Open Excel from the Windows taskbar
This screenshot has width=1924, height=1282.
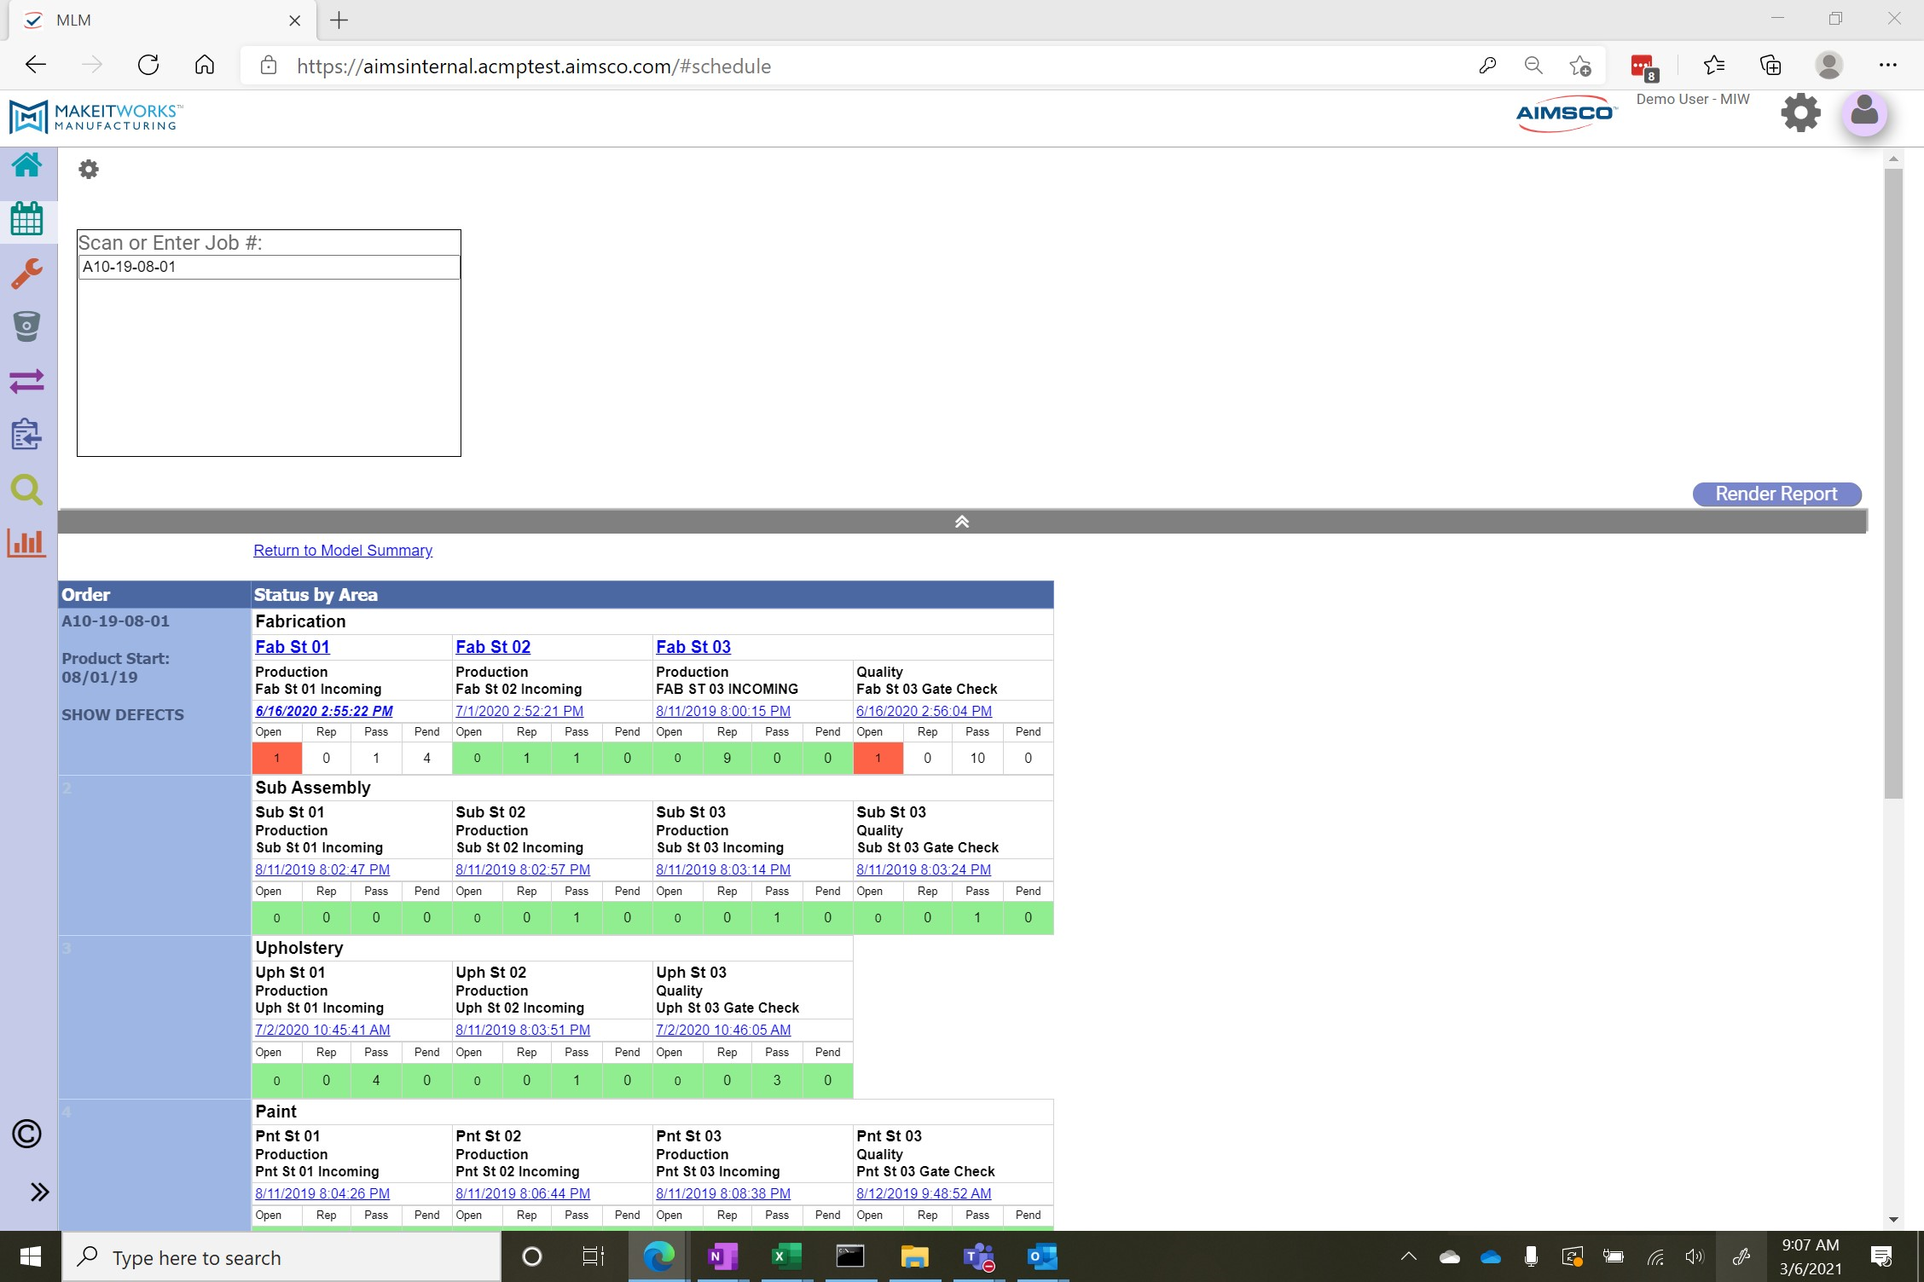tap(785, 1256)
